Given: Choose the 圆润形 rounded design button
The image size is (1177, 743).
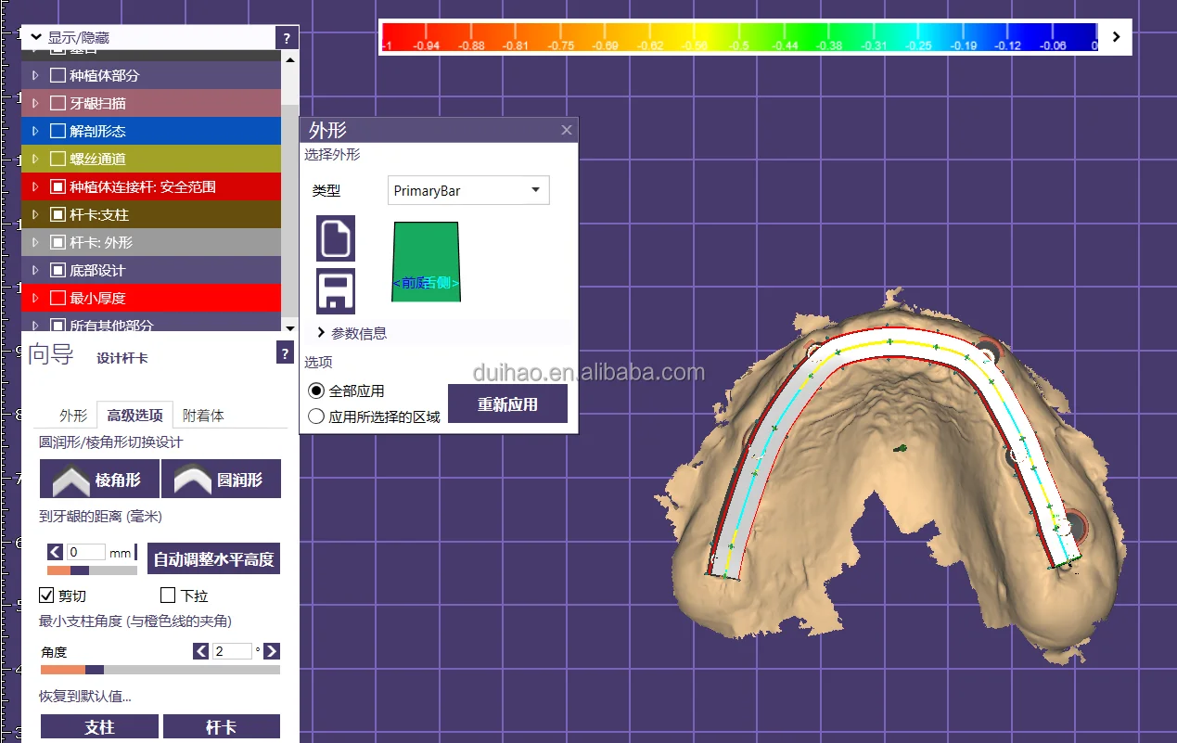Looking at the screenshot, I should pyautogui.click(x=222, y=480).
